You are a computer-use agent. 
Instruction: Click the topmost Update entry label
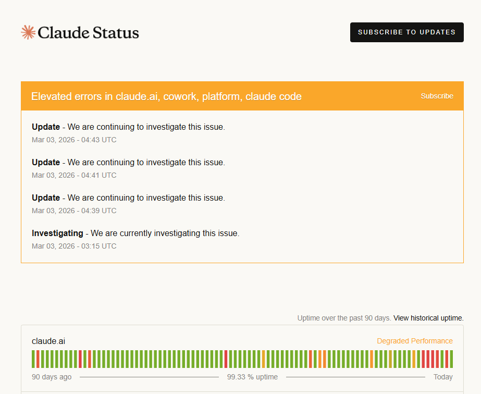tap(46, 127)
